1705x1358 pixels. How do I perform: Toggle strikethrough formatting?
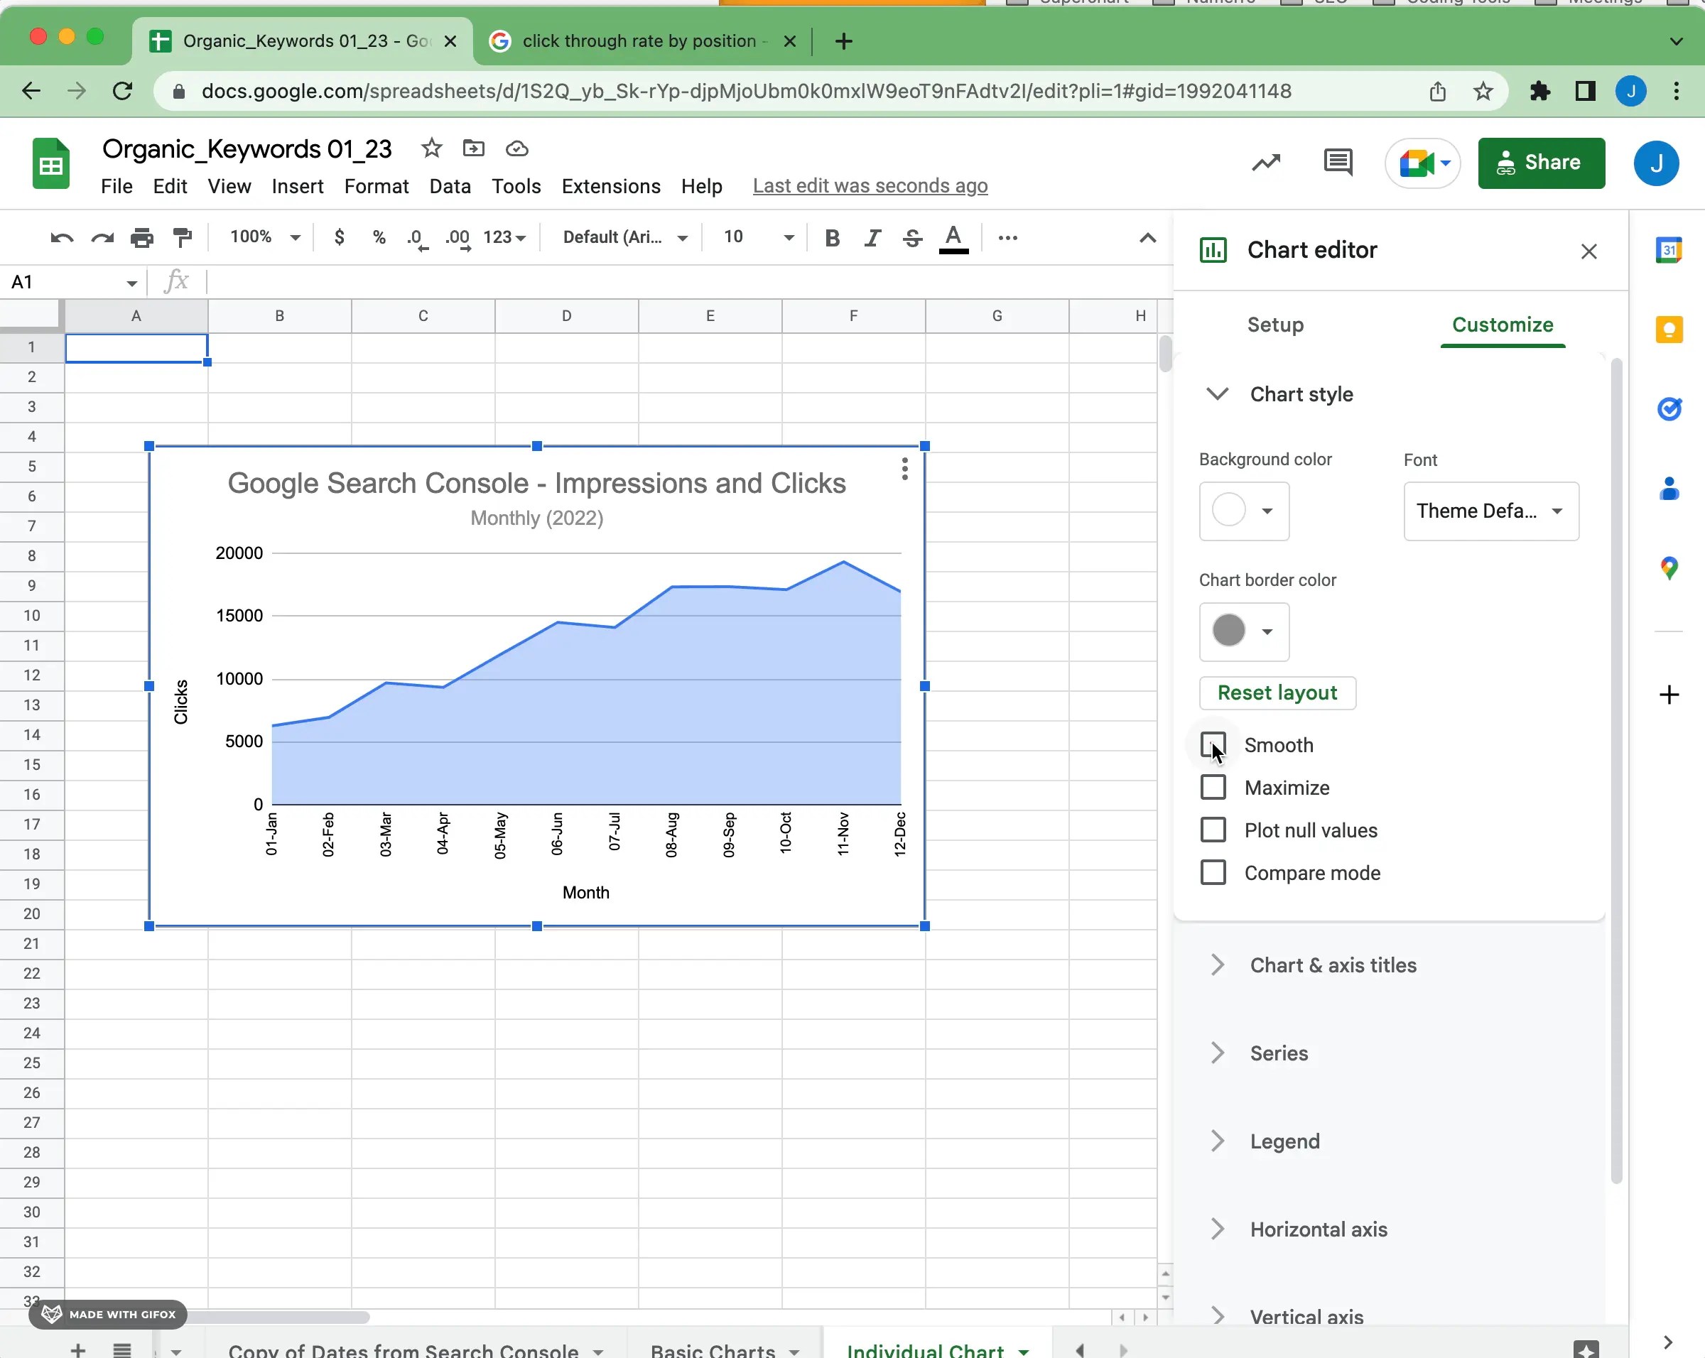point(911,237)
